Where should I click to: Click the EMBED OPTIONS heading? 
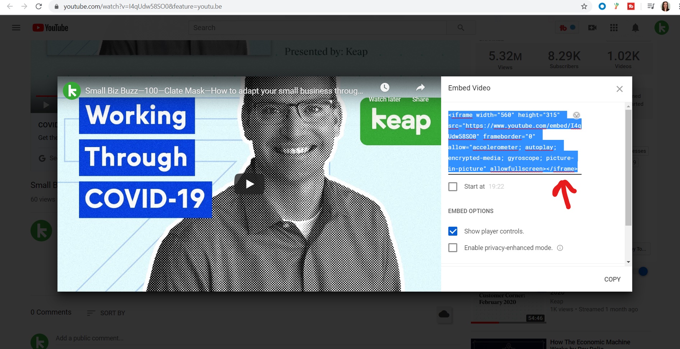pyautogui.click(x=471, y=211)
